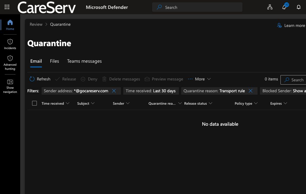
Task: Open Sender column dropdown chevron
Action: pos(128,103)
